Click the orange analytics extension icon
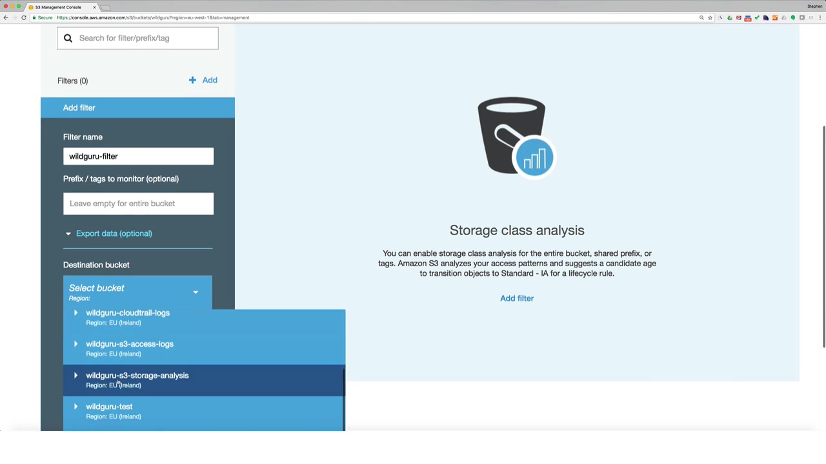Image resolution: width=826 pixels, height=464 pixels. pyautogui.click(x=775, y=17)
